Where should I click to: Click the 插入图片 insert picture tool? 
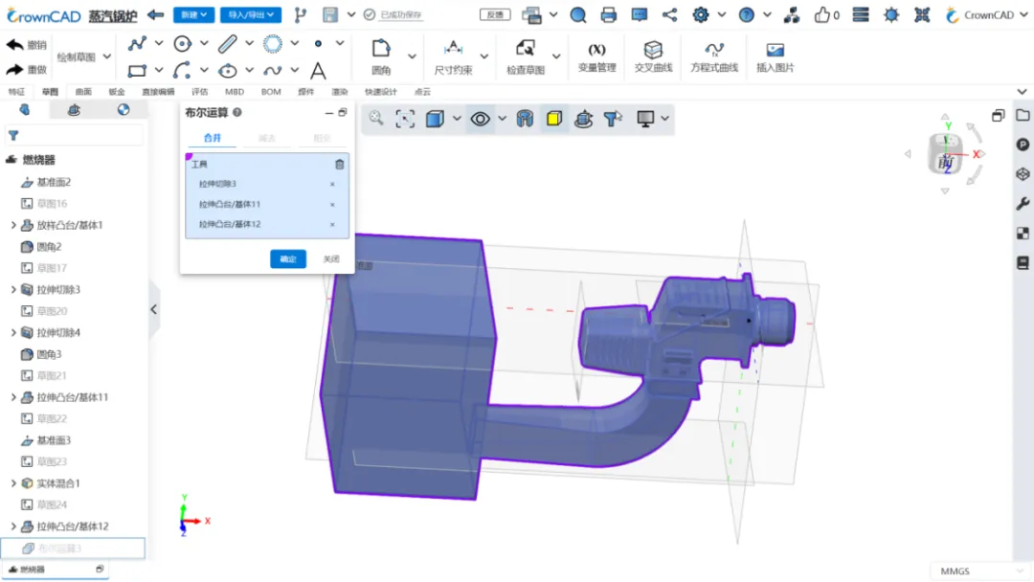775,56
